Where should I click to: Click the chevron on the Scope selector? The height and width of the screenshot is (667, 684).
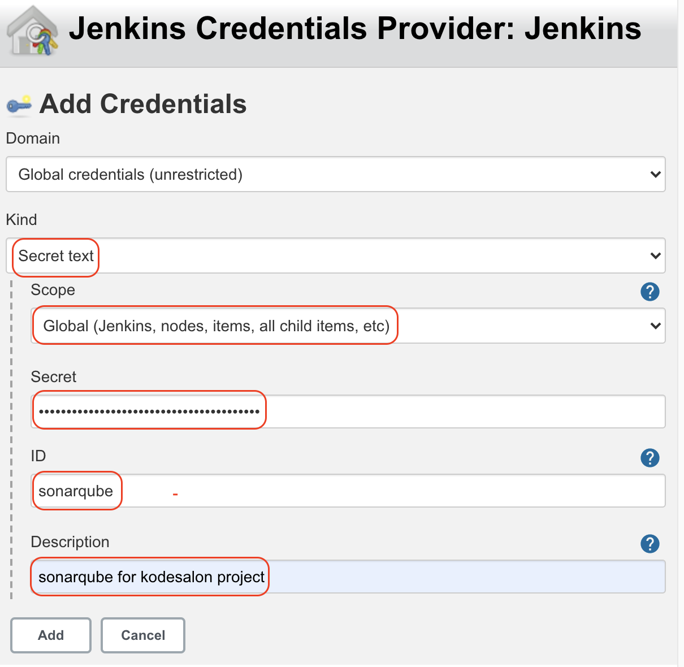click(x=655, y=326)
